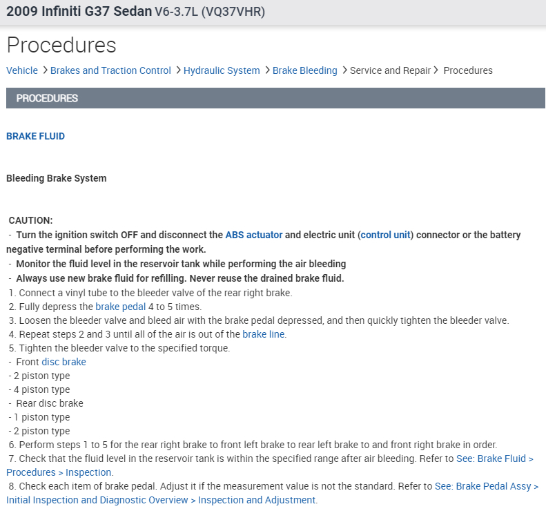Go to Hydraulic System breadcrumb
The height and width of the screenshot is (531, 546).
click(222, 70)
